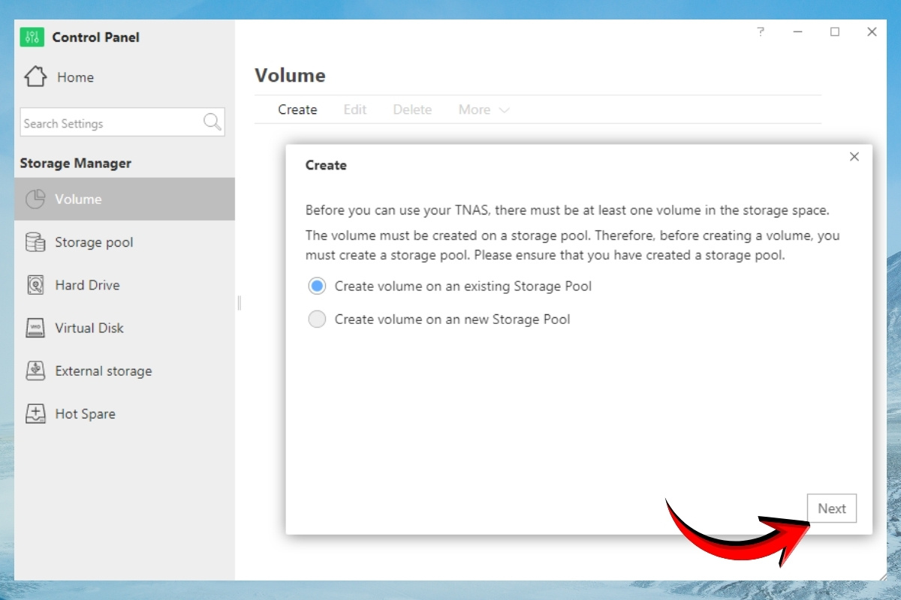Viewport: 901px width, 600px height.
Task: Click the Storage Manager heading
Action: pos(75,163)
